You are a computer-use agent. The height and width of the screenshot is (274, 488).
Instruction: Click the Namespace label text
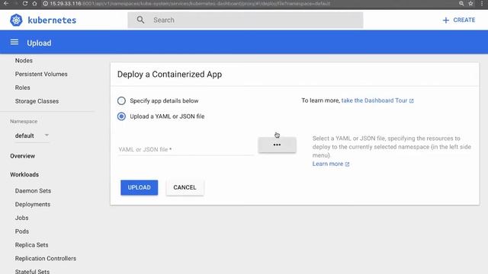24,122
